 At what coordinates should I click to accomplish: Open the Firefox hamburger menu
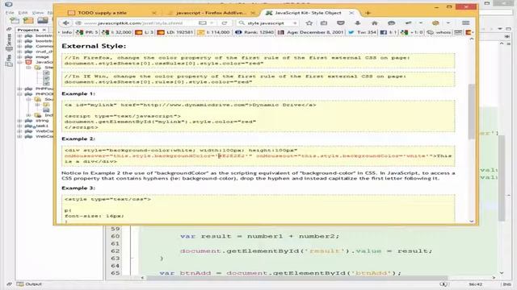point(465,23)
